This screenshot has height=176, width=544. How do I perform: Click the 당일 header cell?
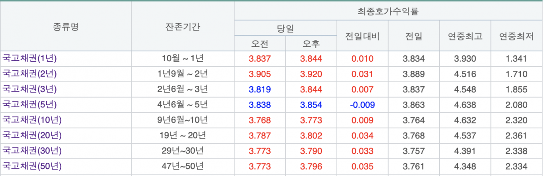tap(285, 28)
